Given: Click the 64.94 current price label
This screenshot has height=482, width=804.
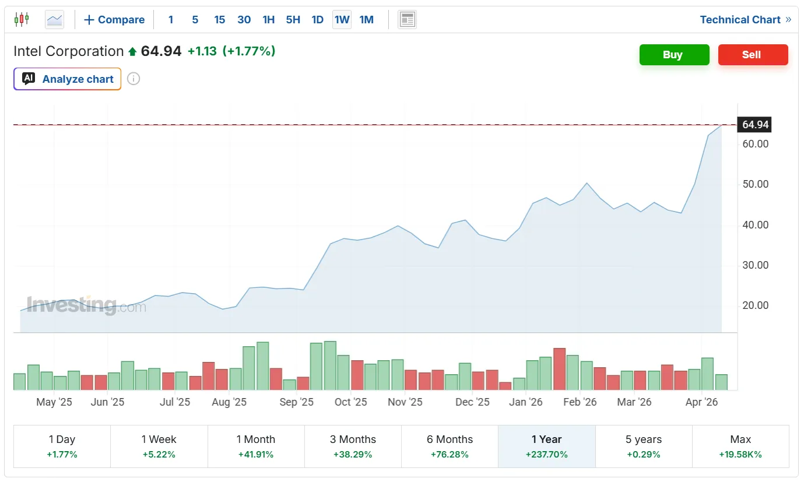Looking at the screenshot, I should click(x=755, y=125).
